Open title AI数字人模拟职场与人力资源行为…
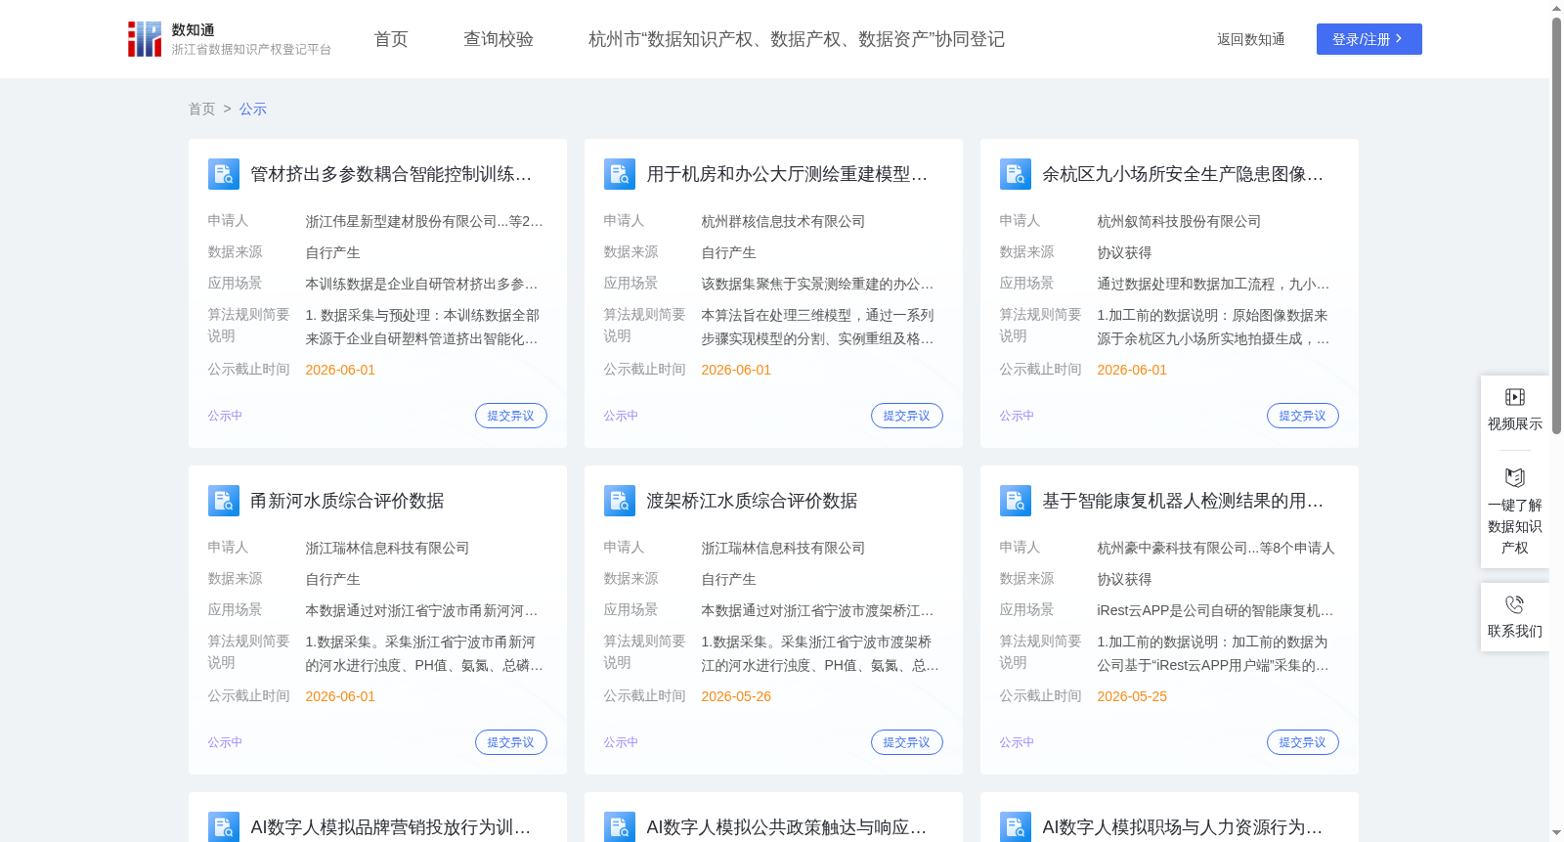 click(x=1183, y=827)
